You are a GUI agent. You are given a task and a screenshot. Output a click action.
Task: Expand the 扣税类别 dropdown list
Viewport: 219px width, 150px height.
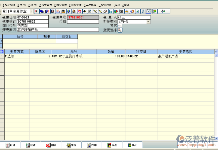pos(148,22)
